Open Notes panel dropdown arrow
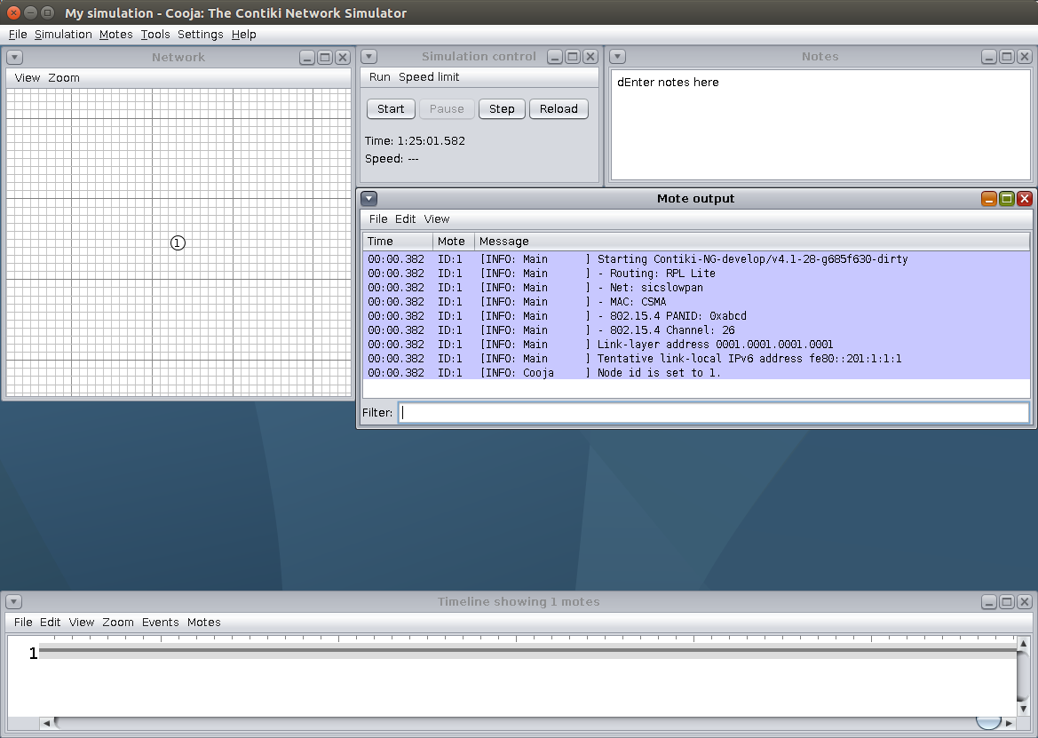 [x=617, y=57]
